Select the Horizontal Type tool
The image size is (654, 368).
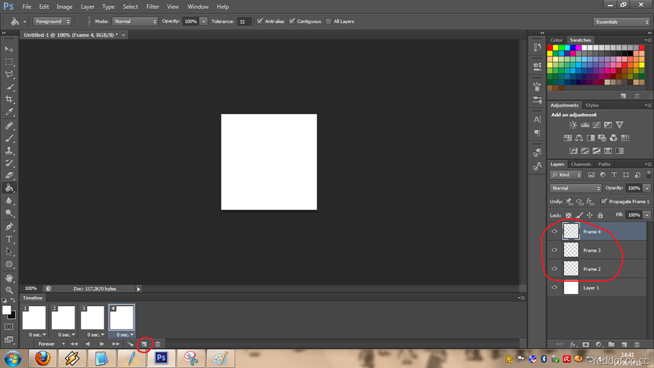pyautogui.click(x=9, y=240)
